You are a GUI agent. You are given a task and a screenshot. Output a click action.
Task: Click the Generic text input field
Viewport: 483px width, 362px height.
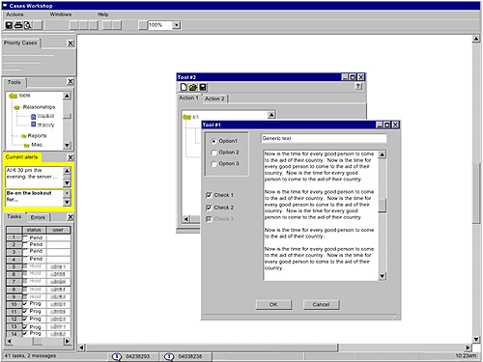[x=324, y=138]
